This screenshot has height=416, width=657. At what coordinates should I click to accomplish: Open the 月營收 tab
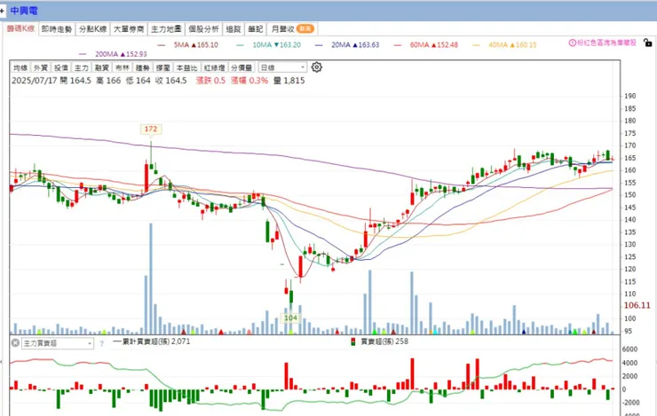[x=292, y=29]
